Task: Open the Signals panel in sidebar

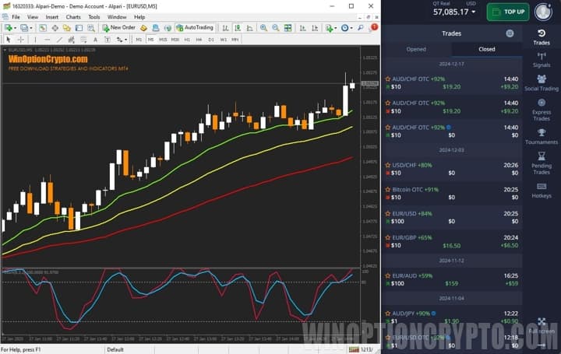Action: [542, 60]
